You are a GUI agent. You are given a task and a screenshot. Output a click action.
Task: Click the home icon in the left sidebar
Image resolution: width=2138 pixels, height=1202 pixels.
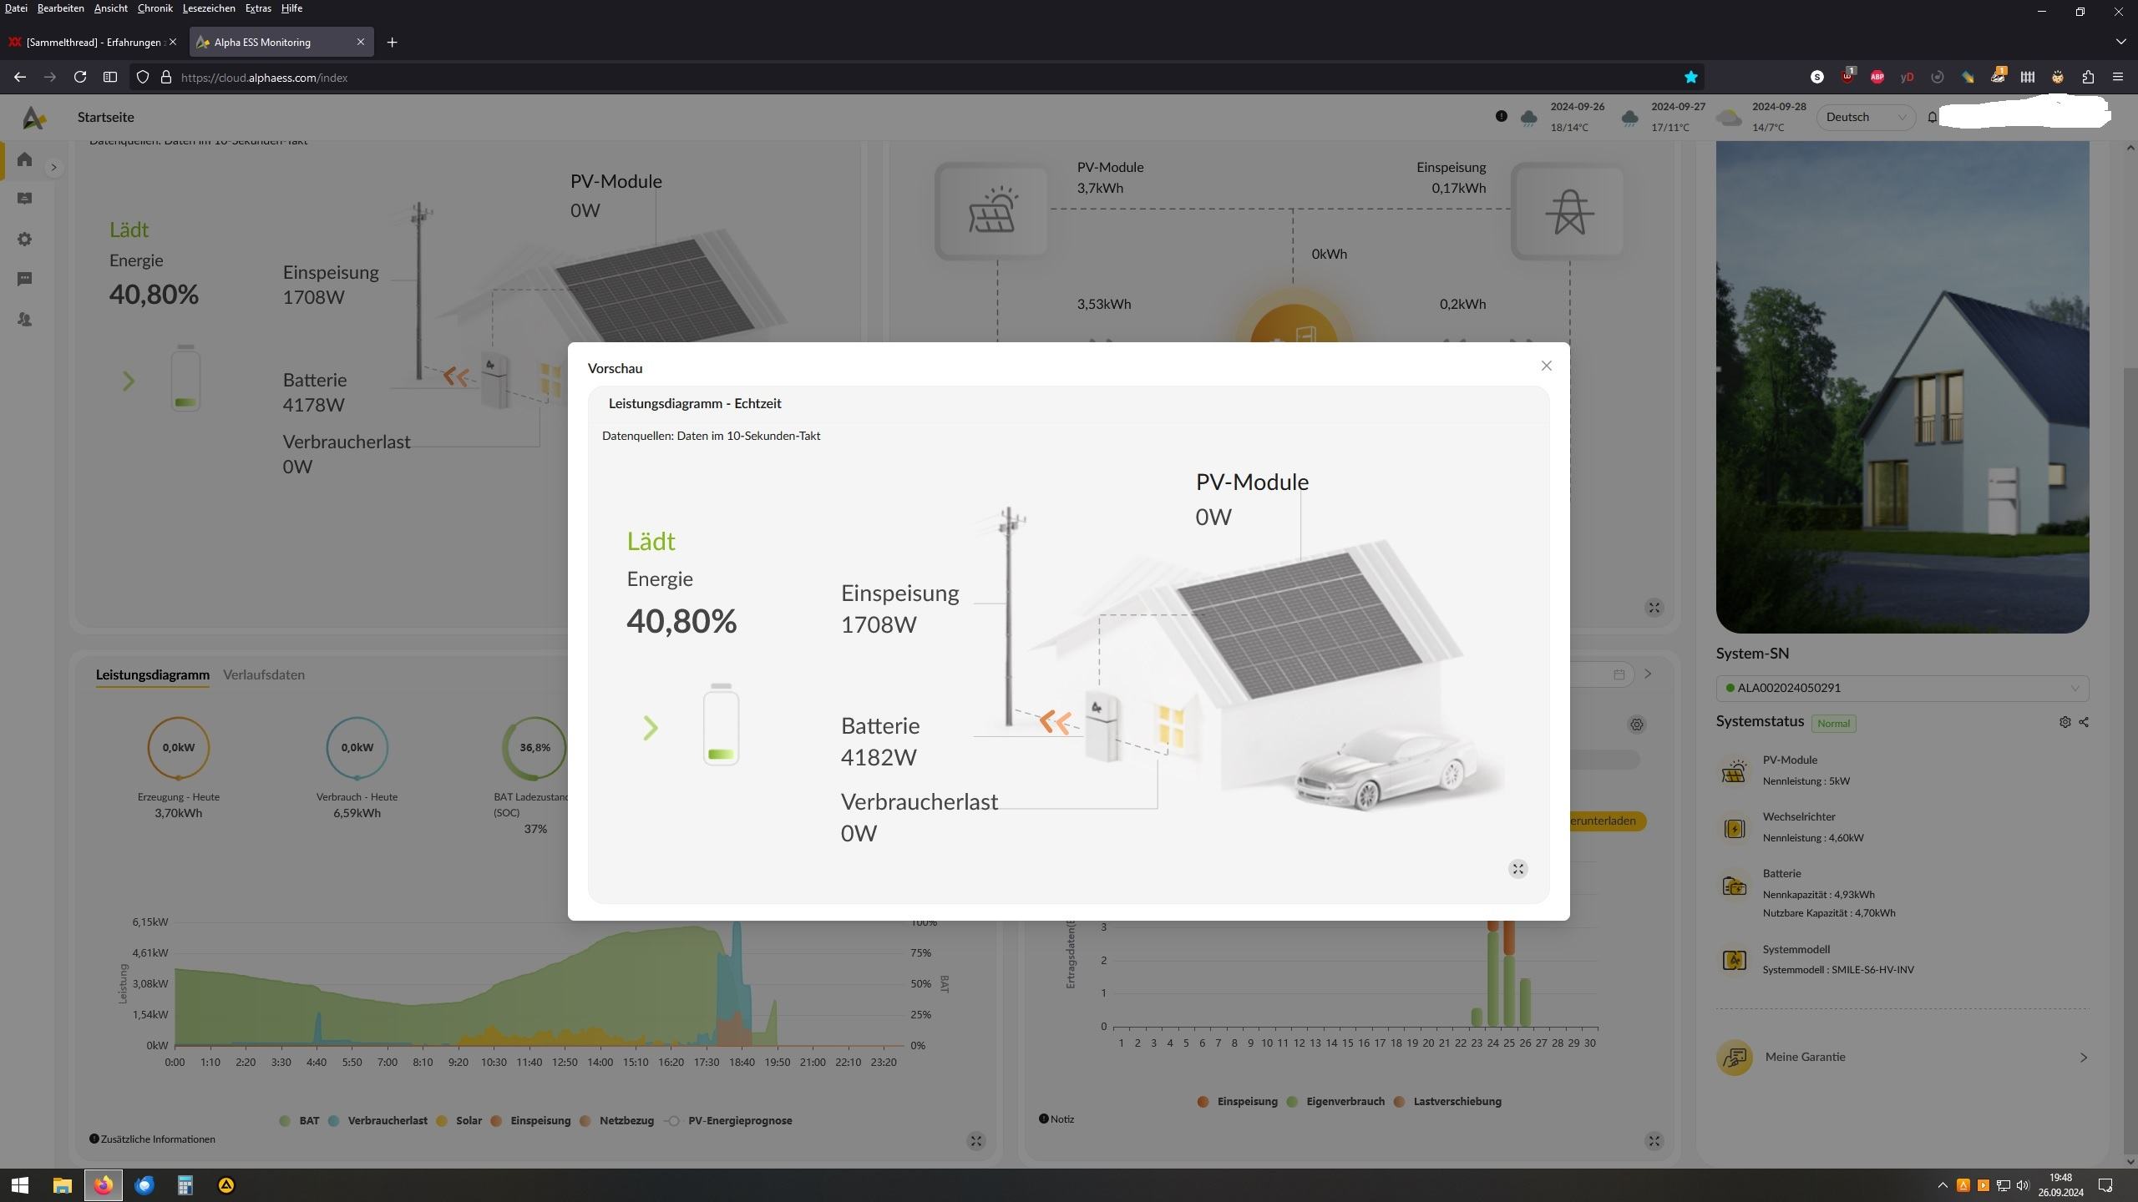(x=24, y=159)
